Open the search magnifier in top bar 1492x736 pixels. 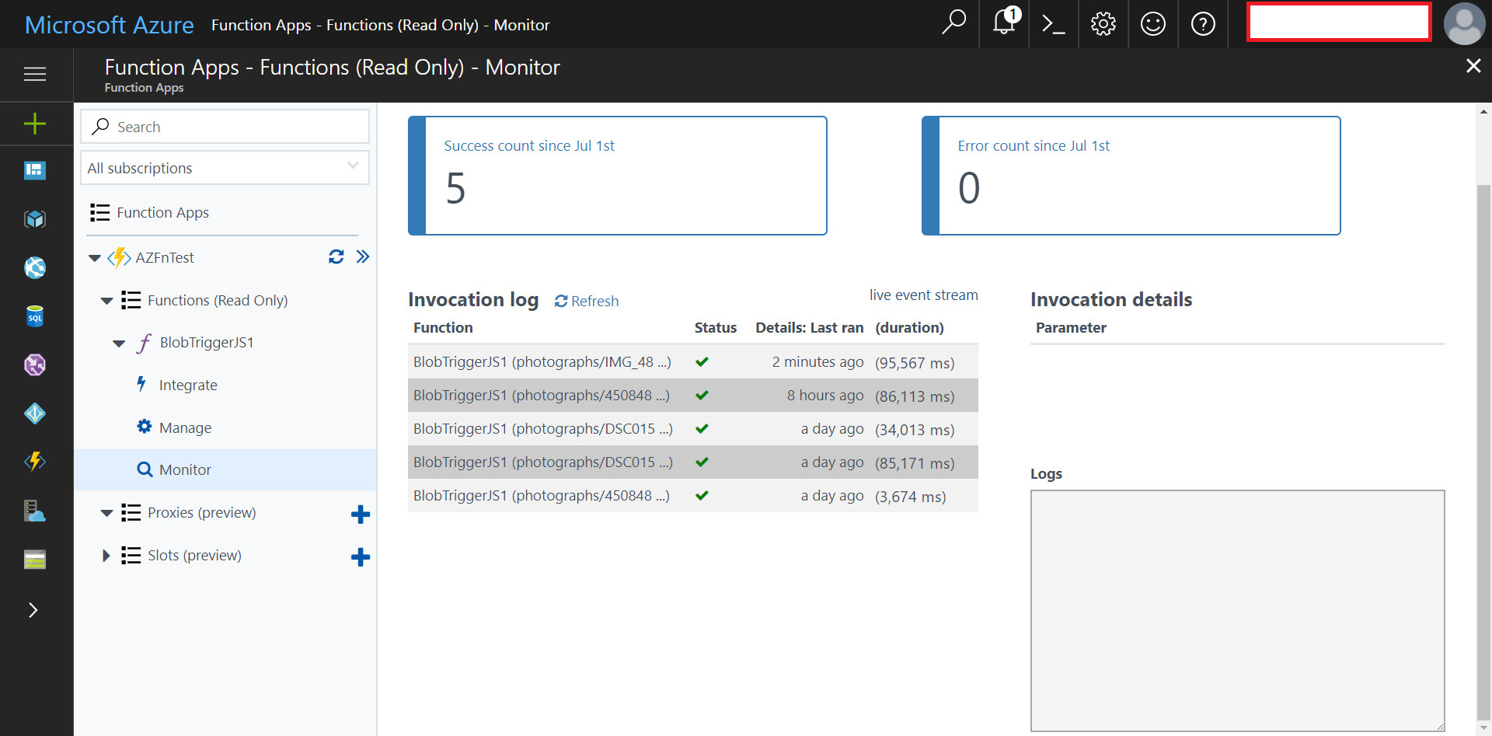(x=953, y=23)
